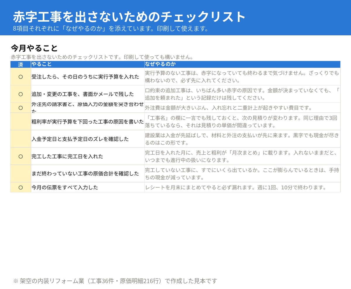Toggle done mark for 完工日を入れた row
351x289 pixels.
pyautogui.click(x=20, y=156)
